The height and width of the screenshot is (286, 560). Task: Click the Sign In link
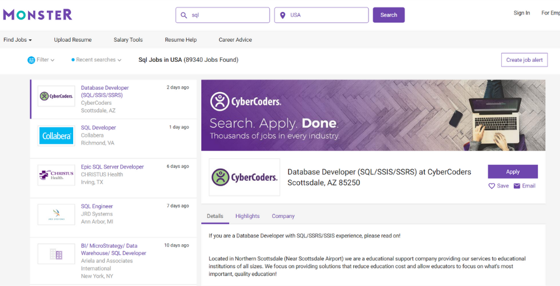coord(522,13)
